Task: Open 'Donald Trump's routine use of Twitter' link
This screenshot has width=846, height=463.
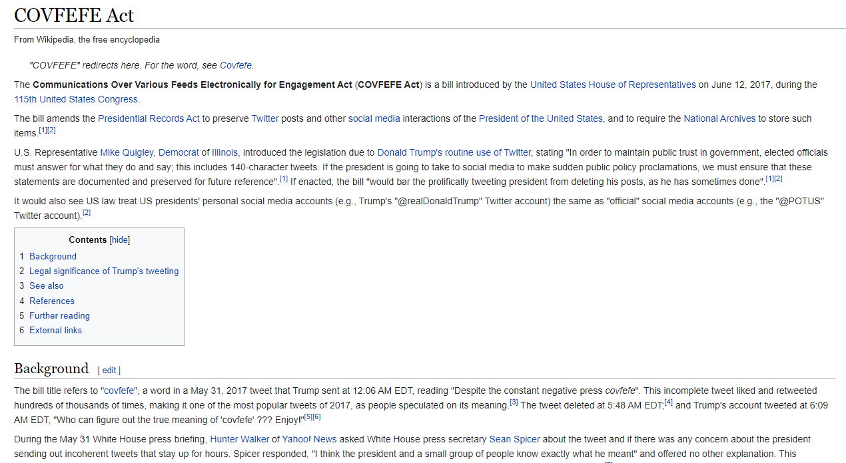Action: coord(454,152)
